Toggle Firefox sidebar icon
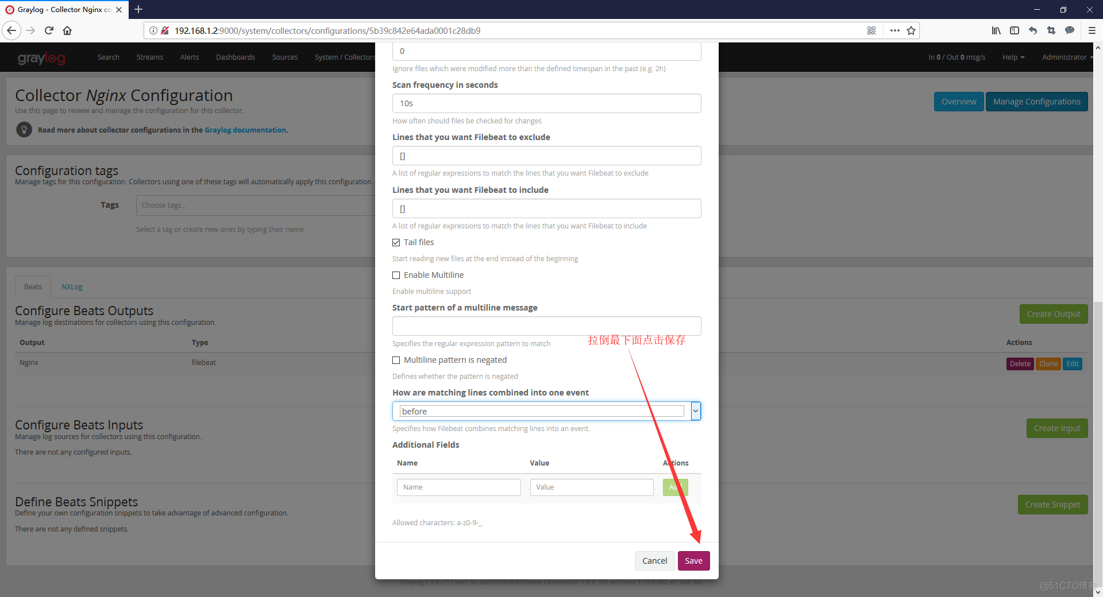Screen dimensions: 1103x597 1015,30
